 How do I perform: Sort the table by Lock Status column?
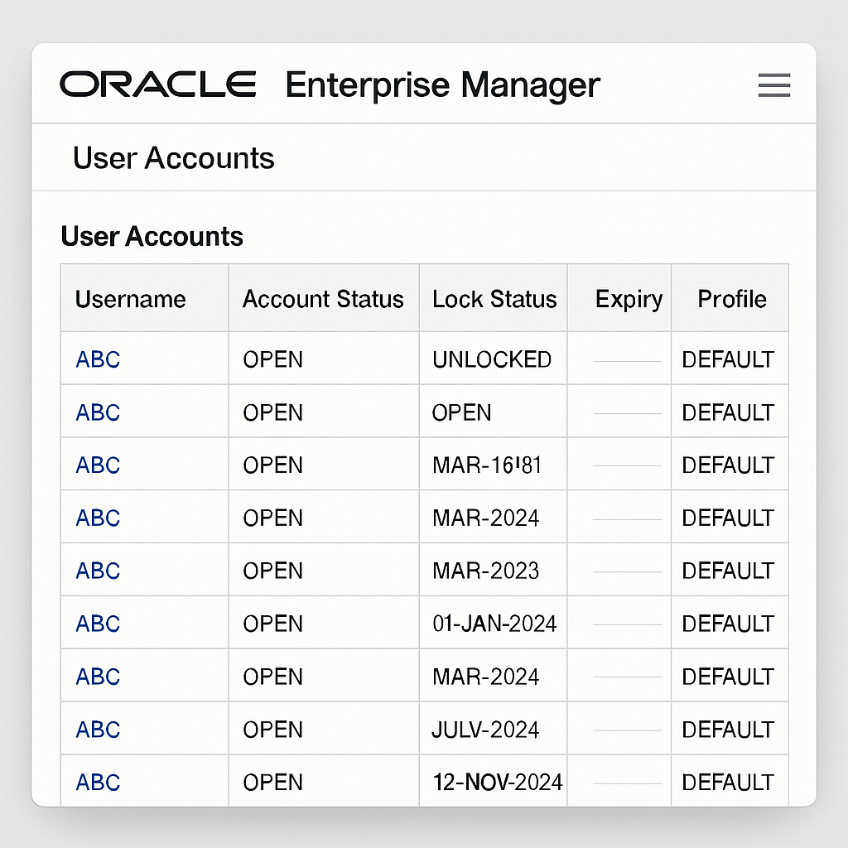(494, 298)
